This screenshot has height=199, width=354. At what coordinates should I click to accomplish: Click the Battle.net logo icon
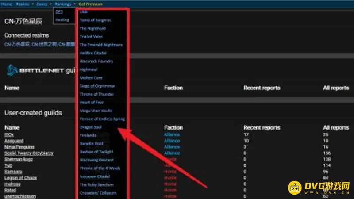coord(12,70)
